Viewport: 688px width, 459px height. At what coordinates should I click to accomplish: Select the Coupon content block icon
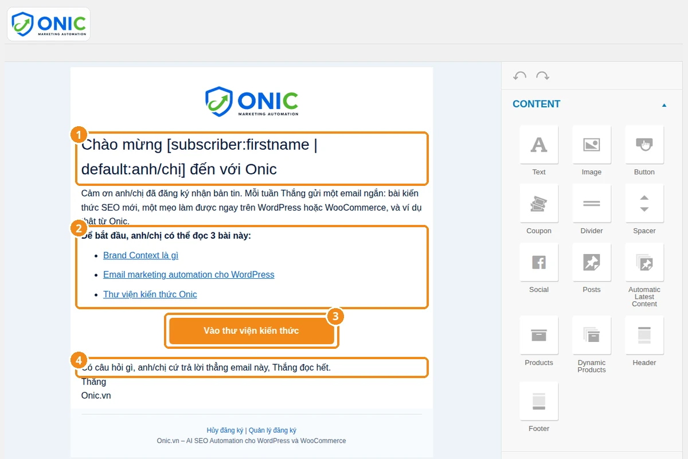pos(539,203)
